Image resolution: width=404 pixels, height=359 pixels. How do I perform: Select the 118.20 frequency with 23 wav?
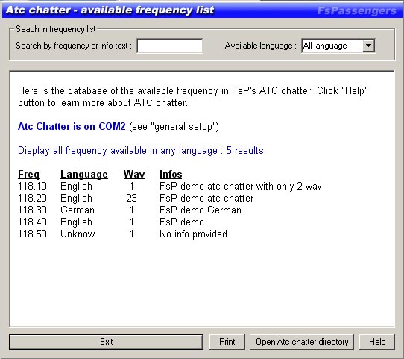136,198
